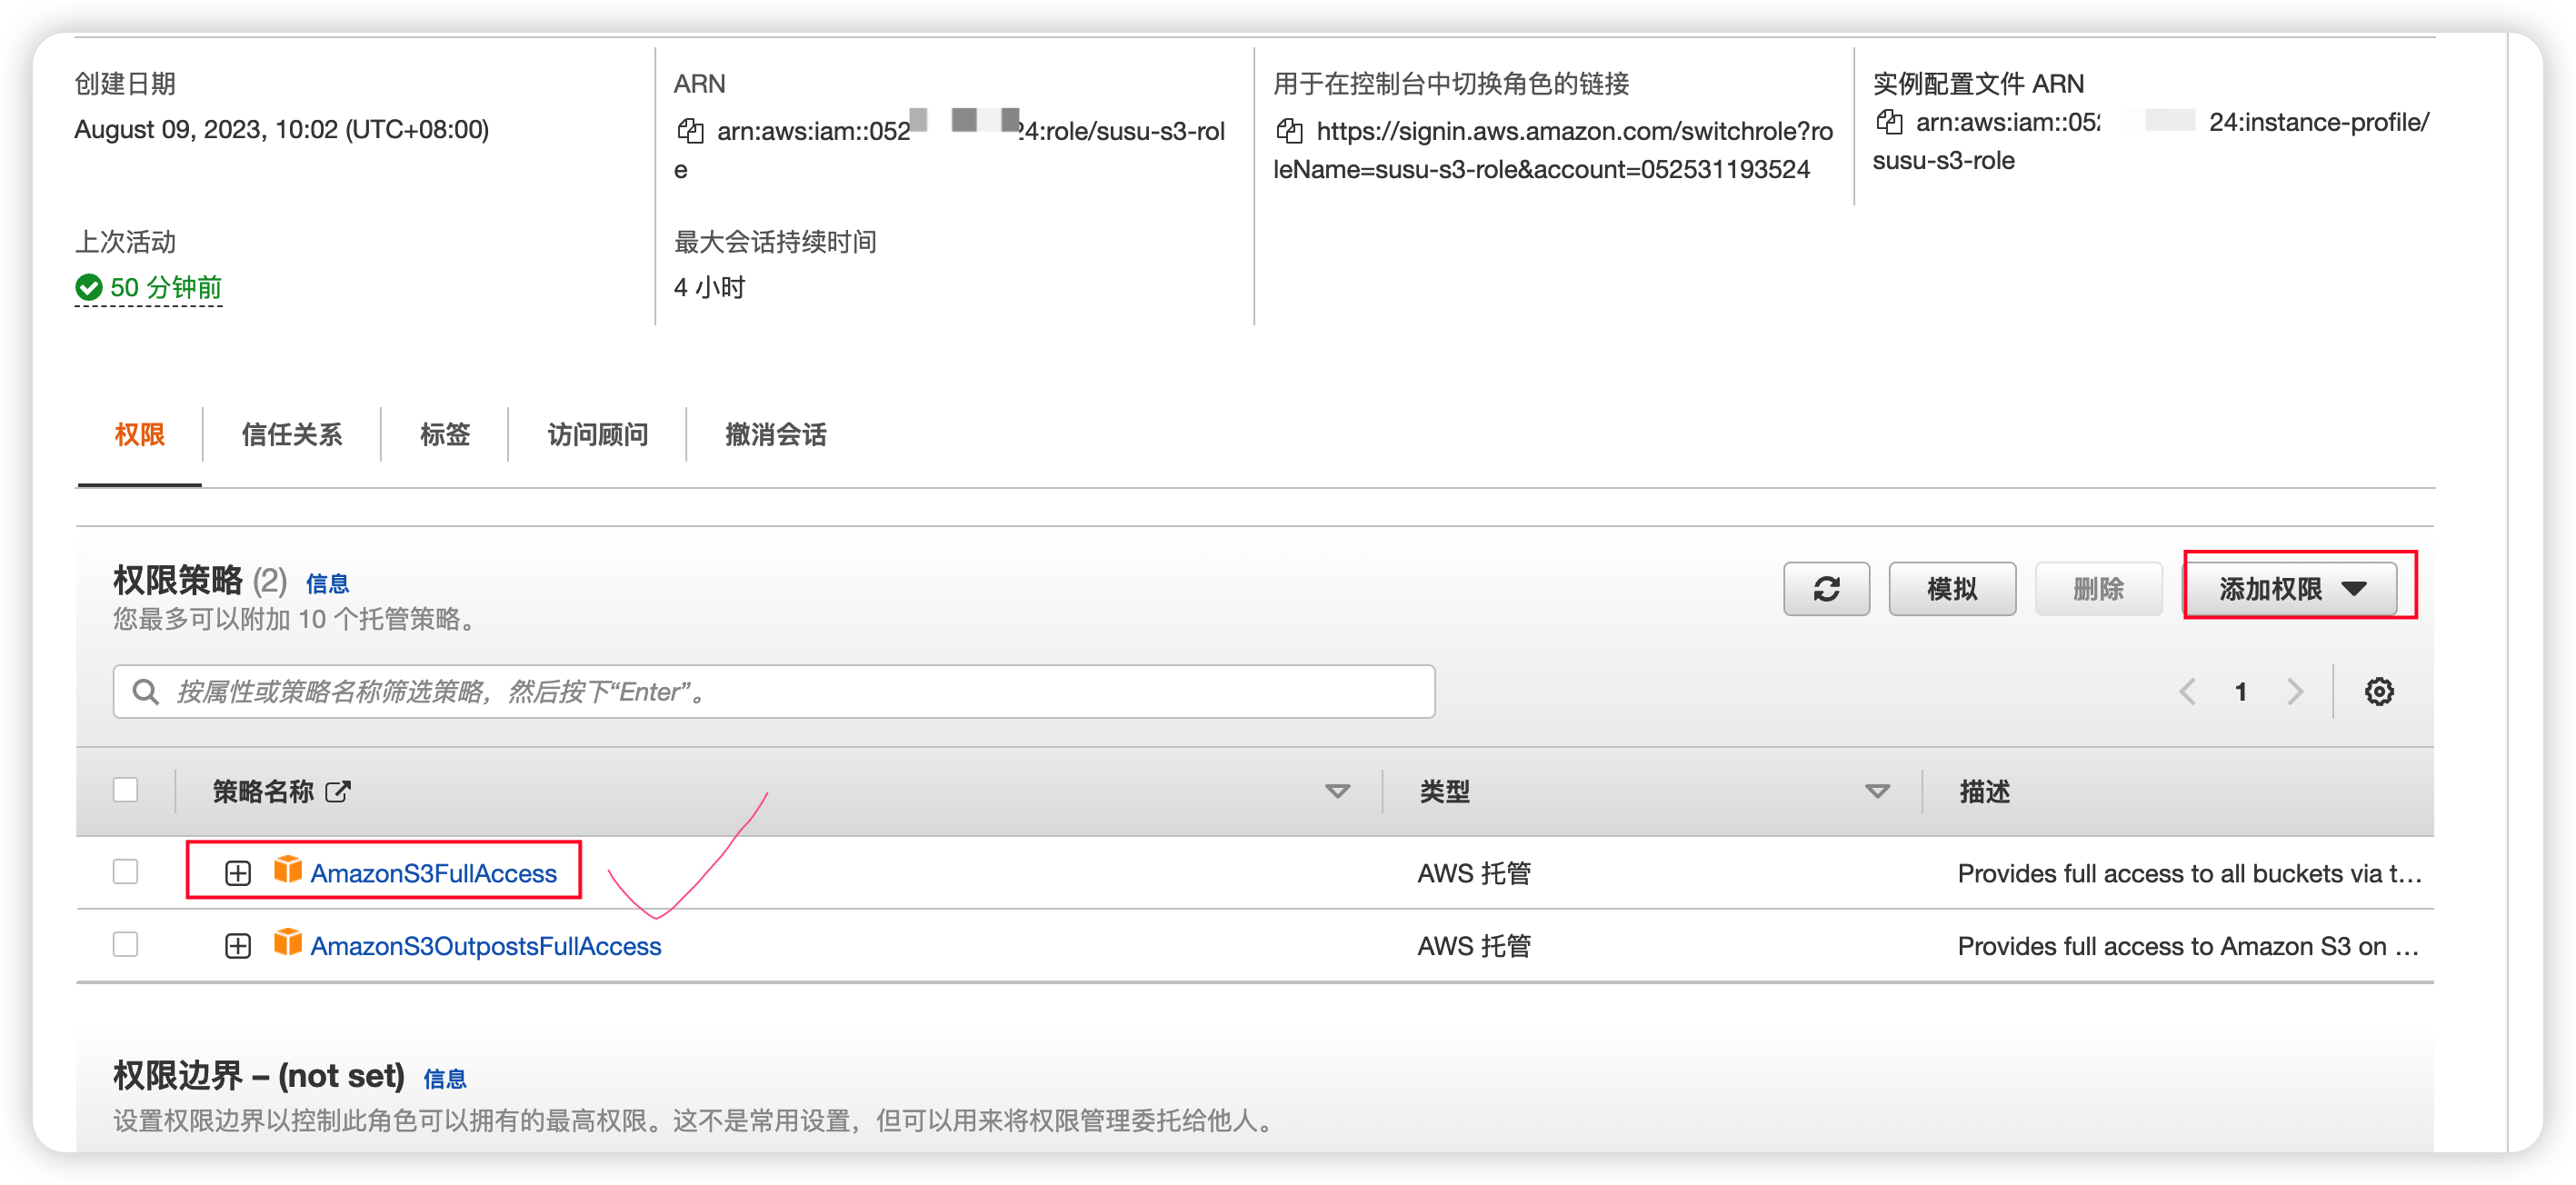Click the 删除 button

point(2098,589)
